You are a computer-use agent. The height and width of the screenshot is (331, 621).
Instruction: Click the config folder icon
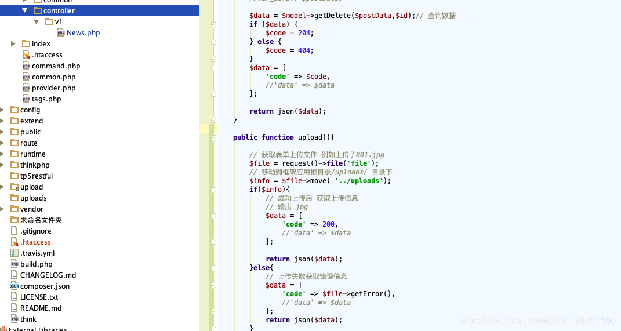tap(14, 110)
